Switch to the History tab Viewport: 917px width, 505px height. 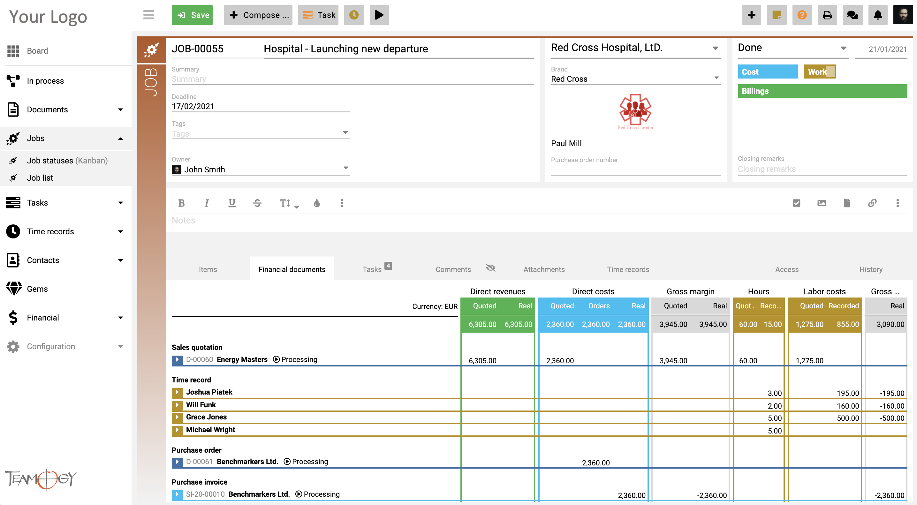pos(871,269)
